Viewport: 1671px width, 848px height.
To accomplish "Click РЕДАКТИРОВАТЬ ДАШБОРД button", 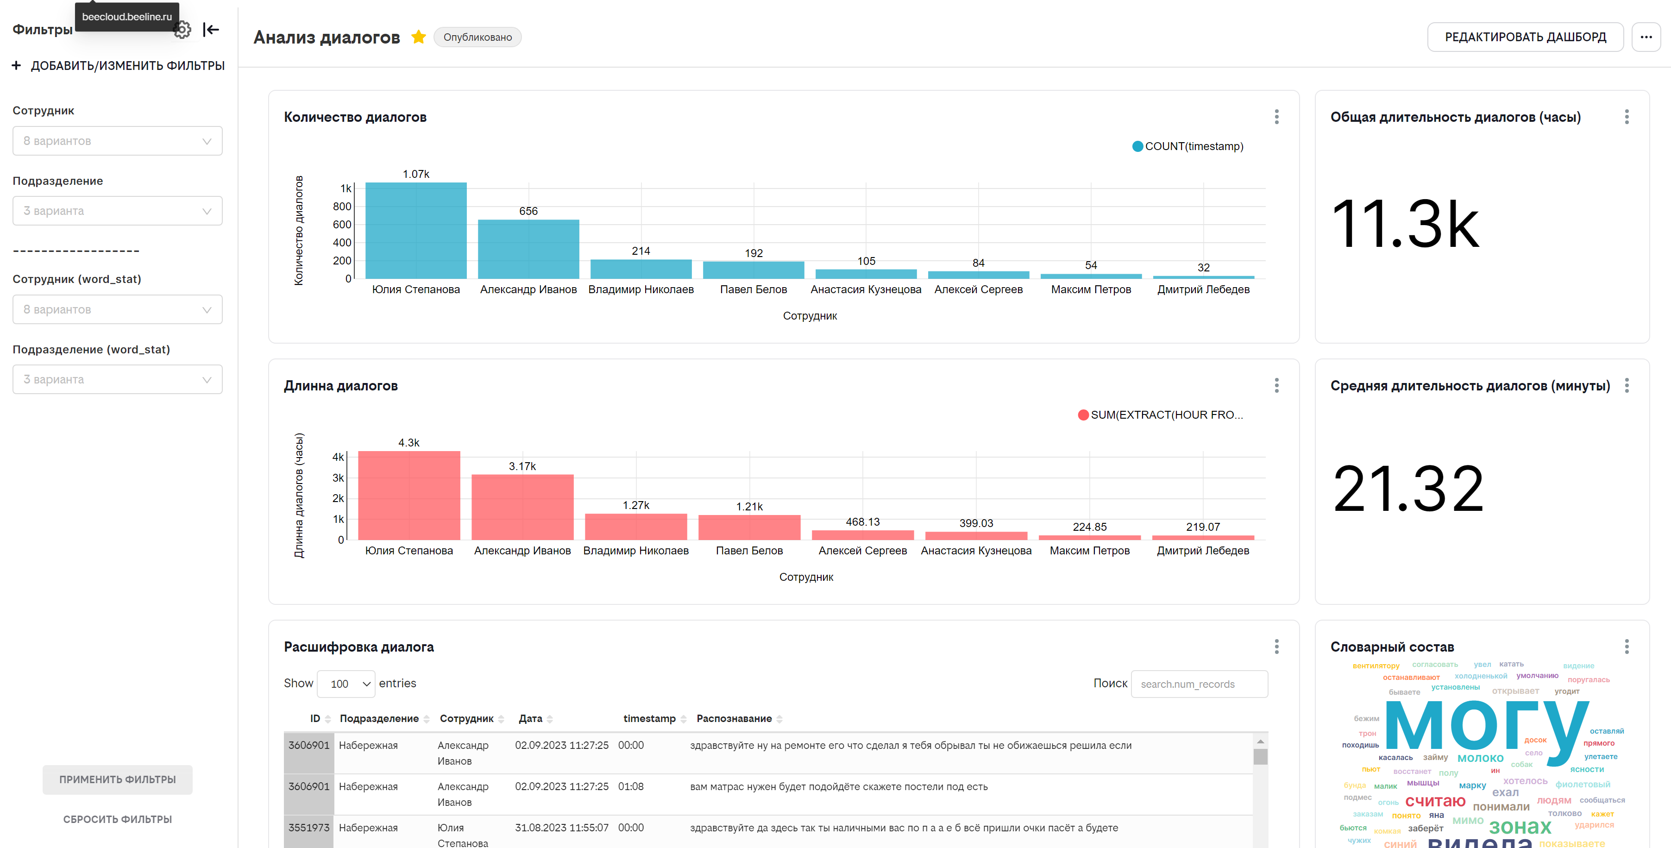I will tap(1525, 37).
